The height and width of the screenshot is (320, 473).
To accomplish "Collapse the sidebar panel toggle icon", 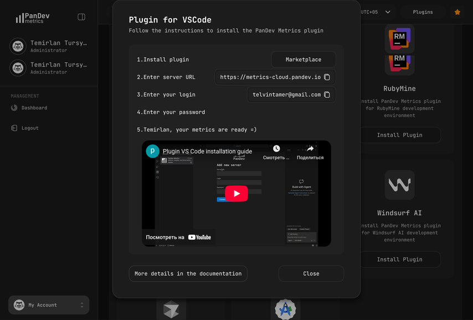I will 81,17.
